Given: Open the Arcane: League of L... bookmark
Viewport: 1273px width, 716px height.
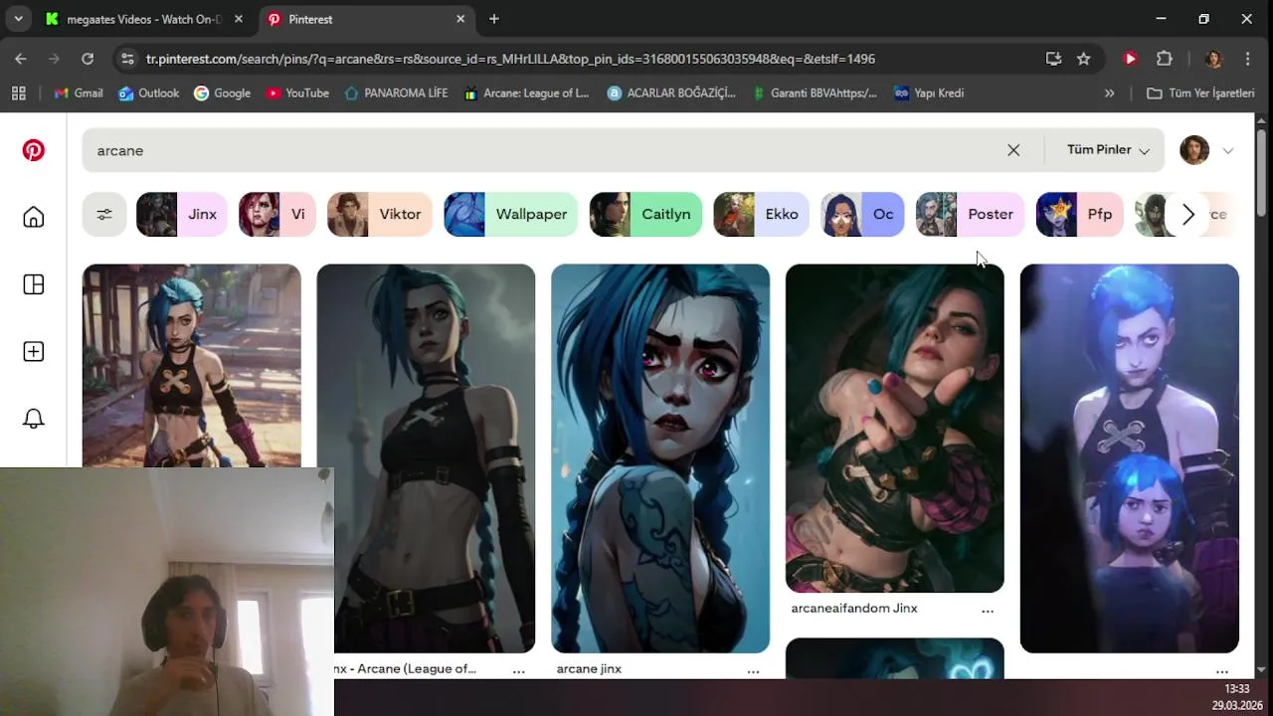Looking at the screenshot, I should (x=527, y=92).
